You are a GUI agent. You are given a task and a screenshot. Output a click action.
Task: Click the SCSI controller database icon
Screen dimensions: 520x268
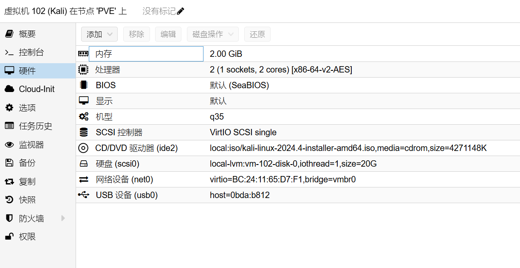(83, 132)
